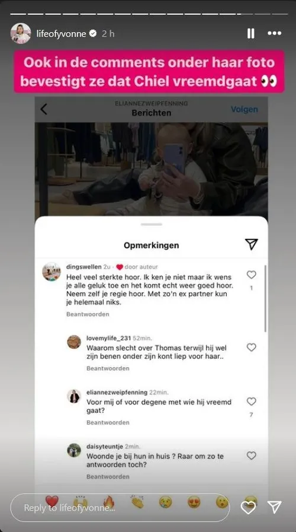Open the three-dot story options menu
Screen dimensions: 296x532
274,33
